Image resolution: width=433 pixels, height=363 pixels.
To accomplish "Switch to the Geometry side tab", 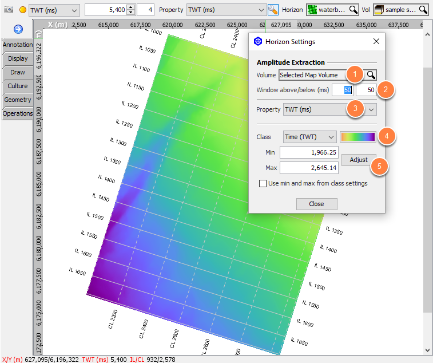I will 18,100.
